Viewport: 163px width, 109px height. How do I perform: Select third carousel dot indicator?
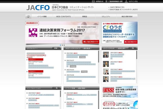[x=64, y=45]
